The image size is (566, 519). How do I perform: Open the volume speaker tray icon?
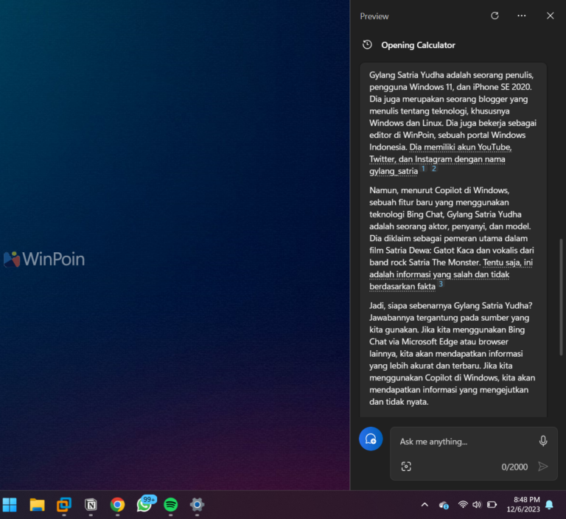point(477,504)
